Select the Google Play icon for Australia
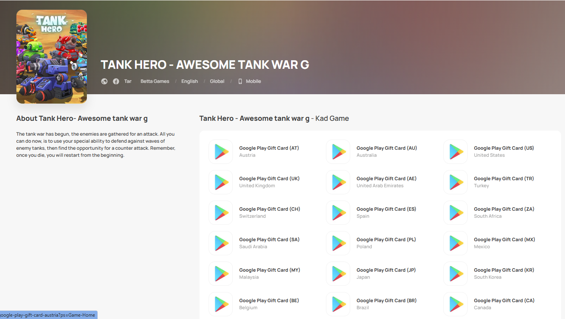Image resolution: width=565 pixels, height=319 pixels. pos(338,152)
